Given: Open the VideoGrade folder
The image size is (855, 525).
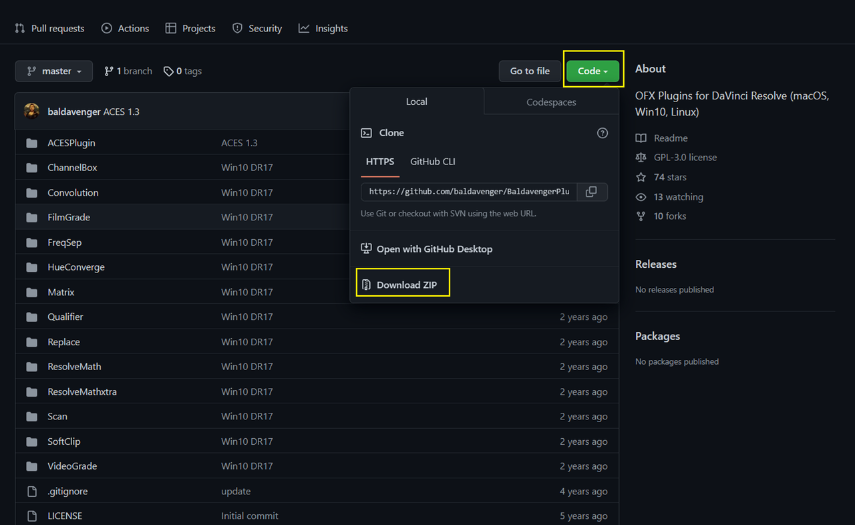Looking at the screenshot, I should pos(72,466).
